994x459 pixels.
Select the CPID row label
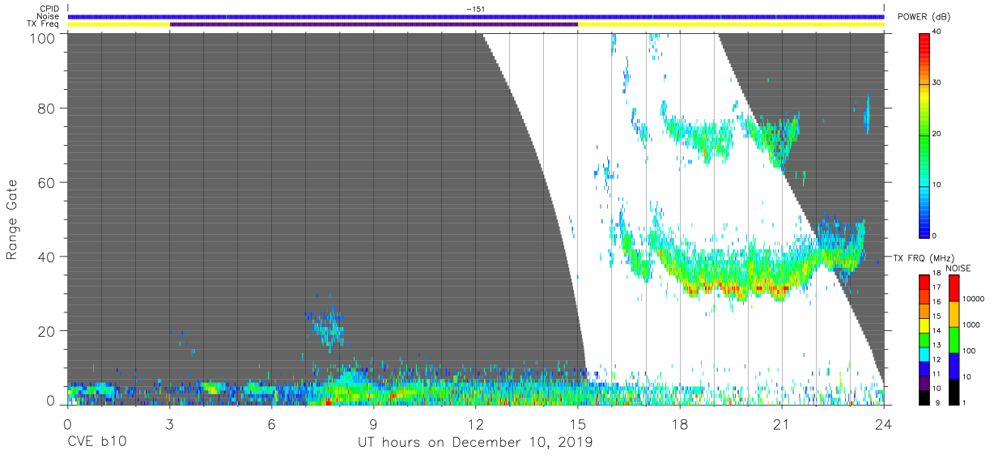pos(49,9)
